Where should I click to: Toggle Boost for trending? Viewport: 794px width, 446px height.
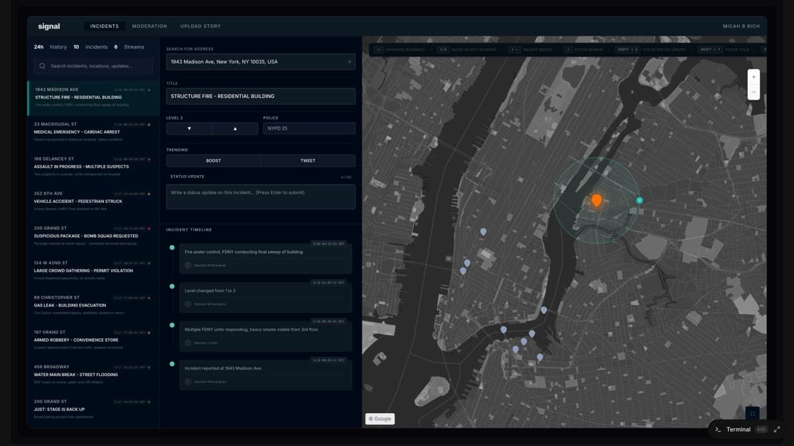pos(212,161)
